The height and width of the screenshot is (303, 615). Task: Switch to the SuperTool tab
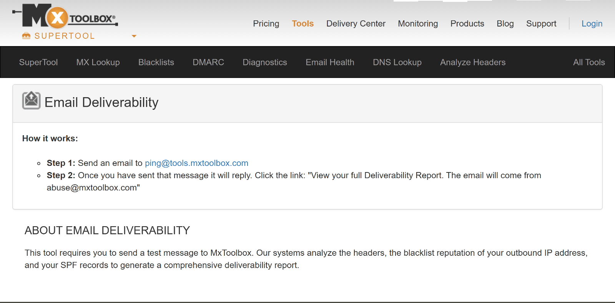[38, 62]
